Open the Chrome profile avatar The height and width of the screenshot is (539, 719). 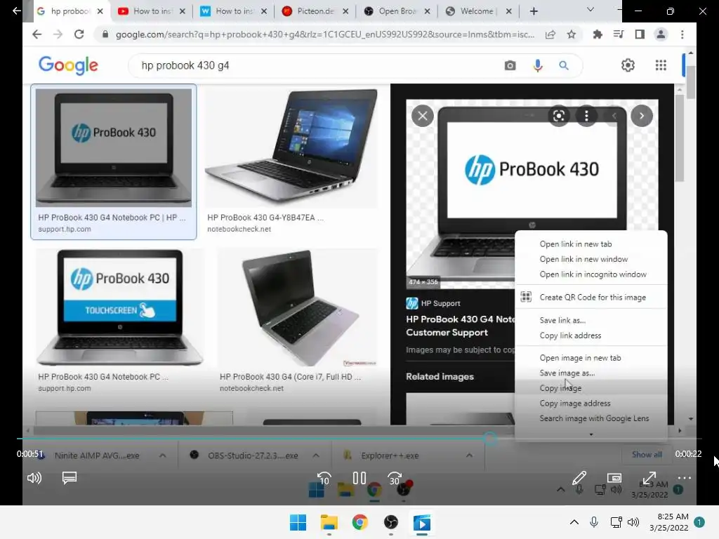[661, 34]
